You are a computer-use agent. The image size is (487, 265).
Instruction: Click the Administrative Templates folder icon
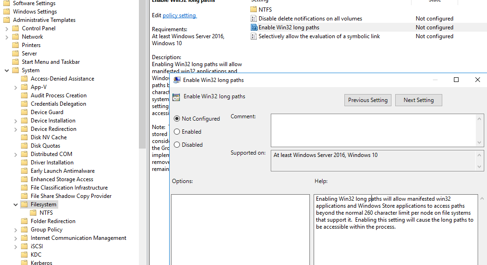click(7, 20)
